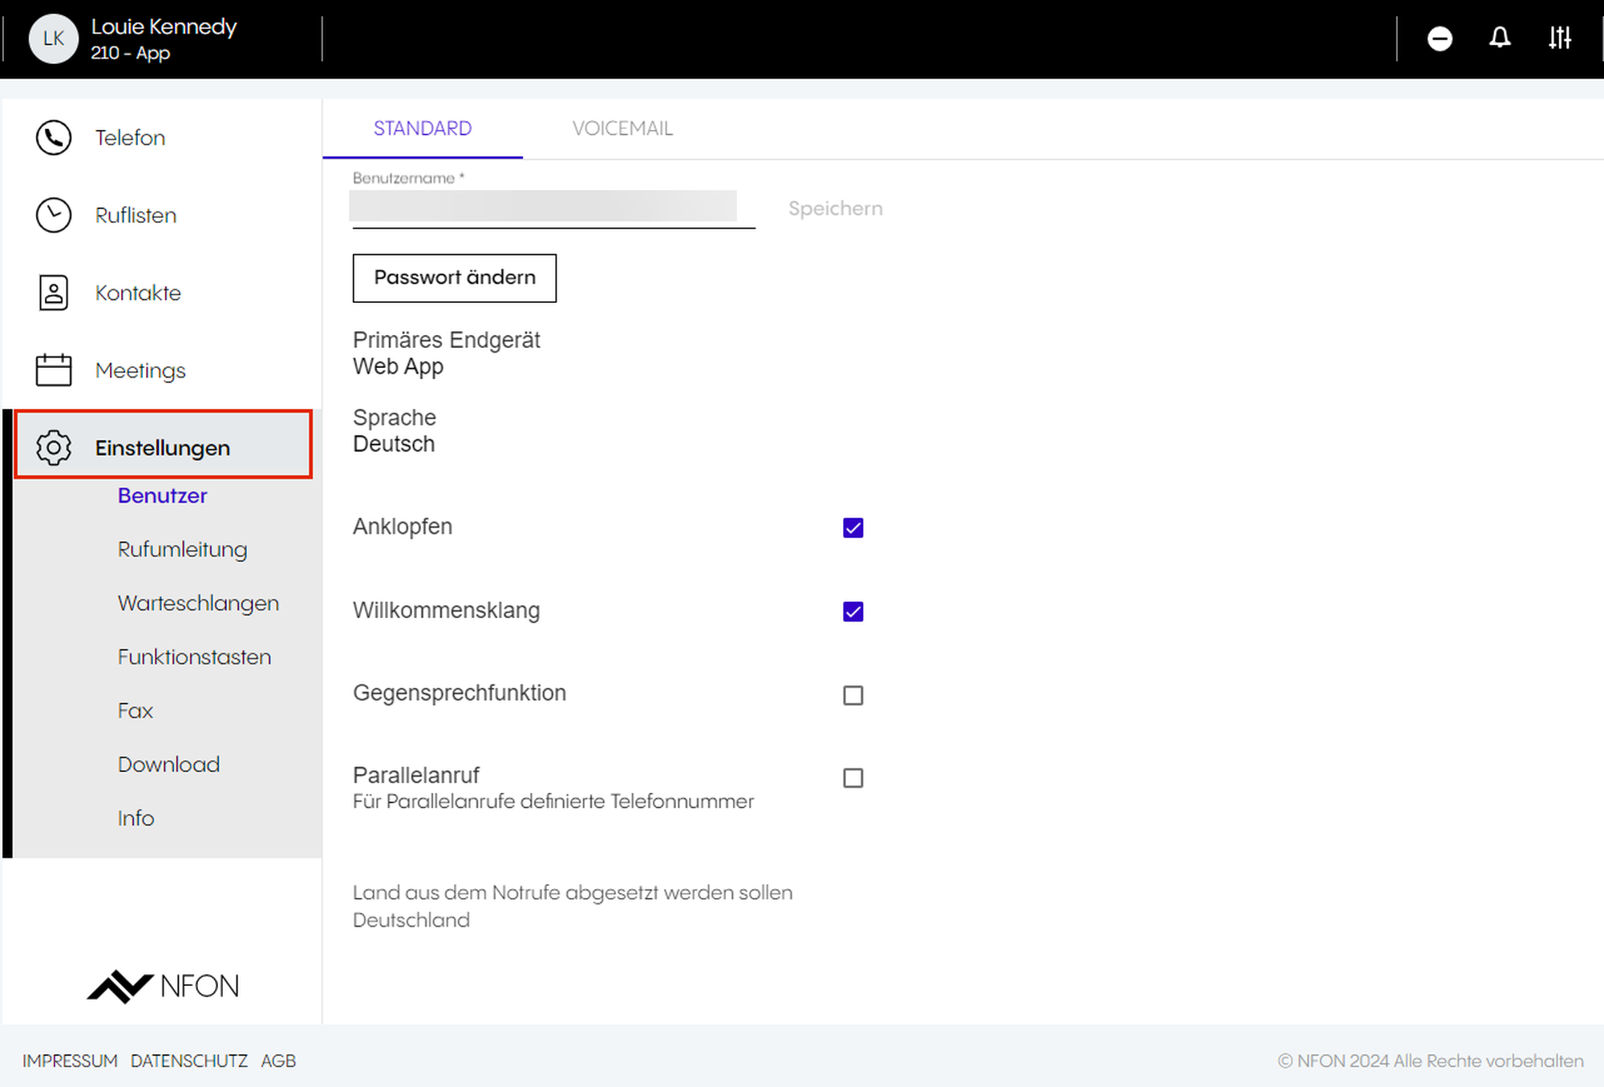
Task: Open notifications bell icon
Action: [1500, 38]
